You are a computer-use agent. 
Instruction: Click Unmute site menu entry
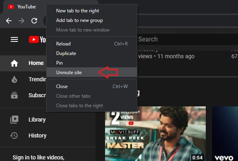(x=92, y=73)
